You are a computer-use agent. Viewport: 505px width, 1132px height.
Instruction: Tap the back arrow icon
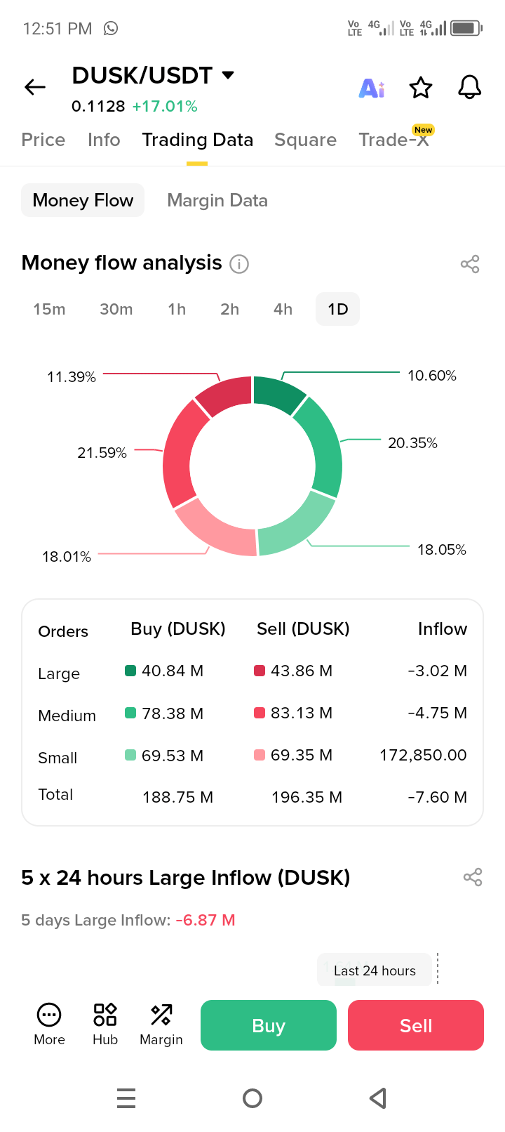tap(35, 87)
